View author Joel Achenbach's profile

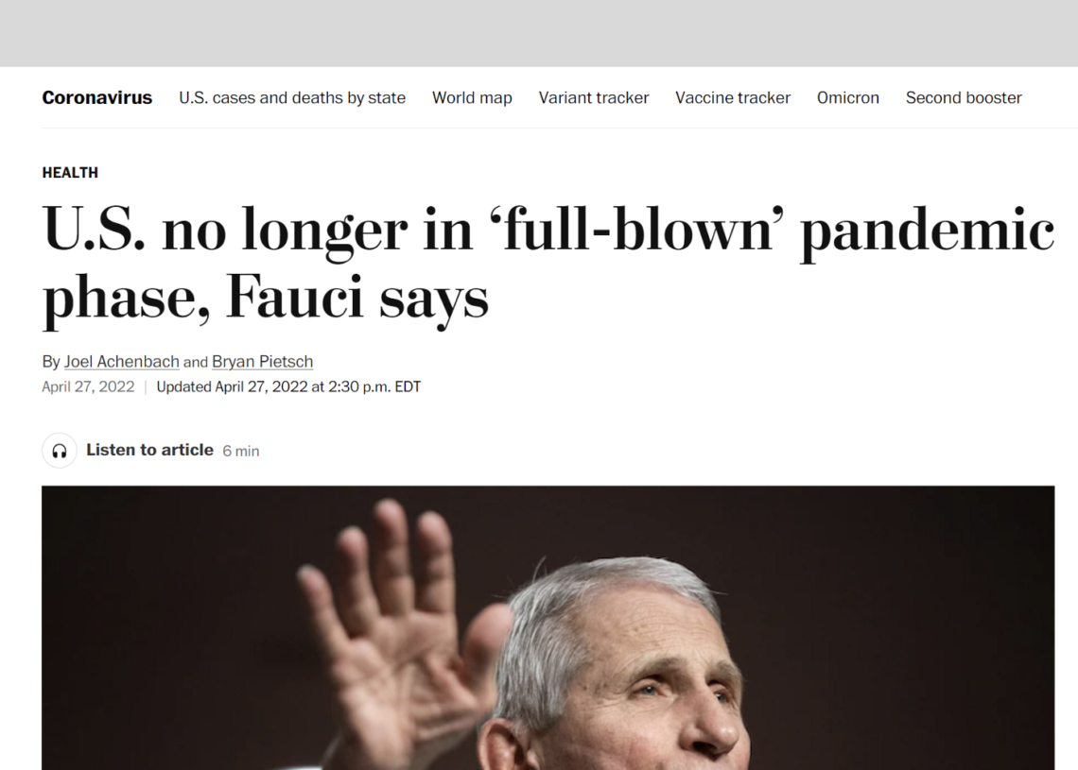(x=122, y=361)
